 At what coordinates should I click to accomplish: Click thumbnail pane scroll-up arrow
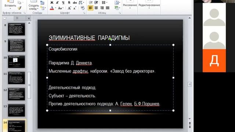(x=29, y=23)
